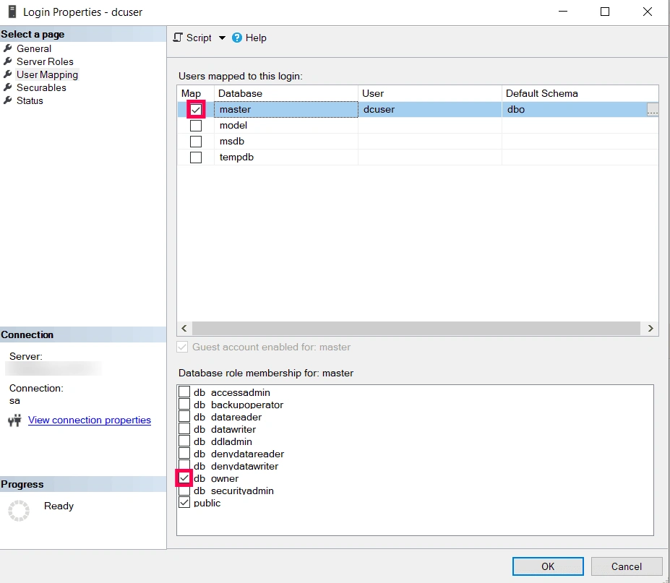Open the Script dropdown arrow
The height and width of the screenshot is (583, 670).
point(222,38)
